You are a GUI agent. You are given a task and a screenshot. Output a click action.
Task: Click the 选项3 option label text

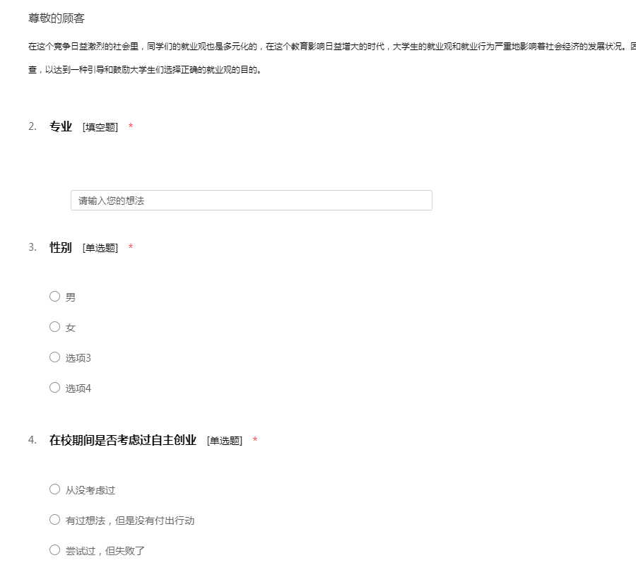[x=78, y=358]
